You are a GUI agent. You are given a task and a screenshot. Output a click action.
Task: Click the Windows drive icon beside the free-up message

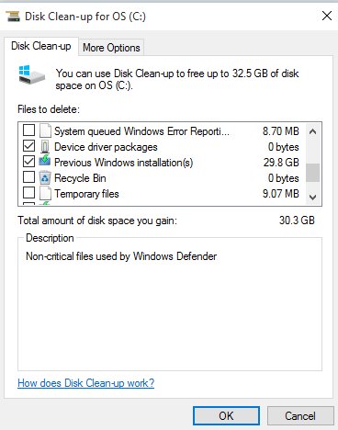click(31, 74)
